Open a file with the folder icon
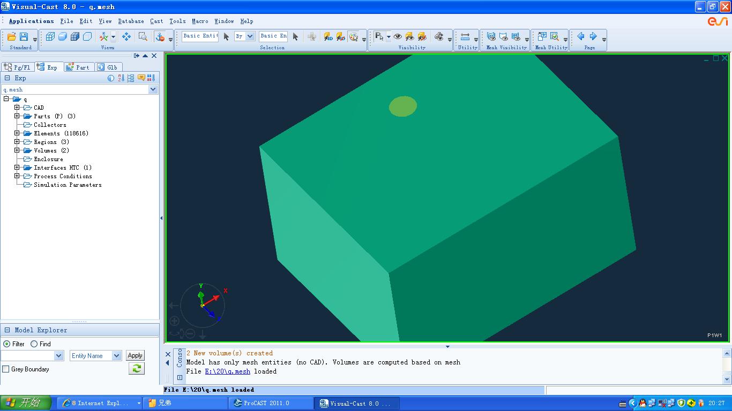 11,36
